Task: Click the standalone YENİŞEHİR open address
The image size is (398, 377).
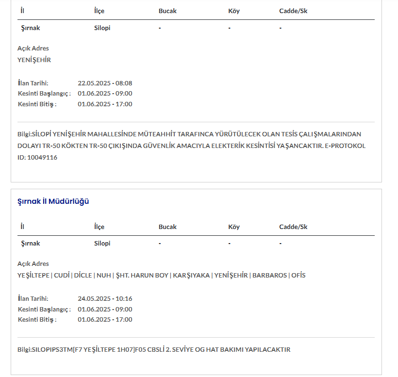Action: pos(34,60)
